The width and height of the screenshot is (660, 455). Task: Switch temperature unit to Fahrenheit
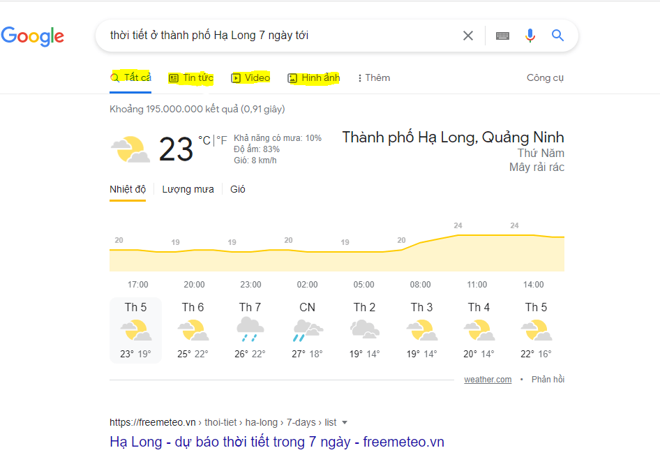(x=222, y=140)
